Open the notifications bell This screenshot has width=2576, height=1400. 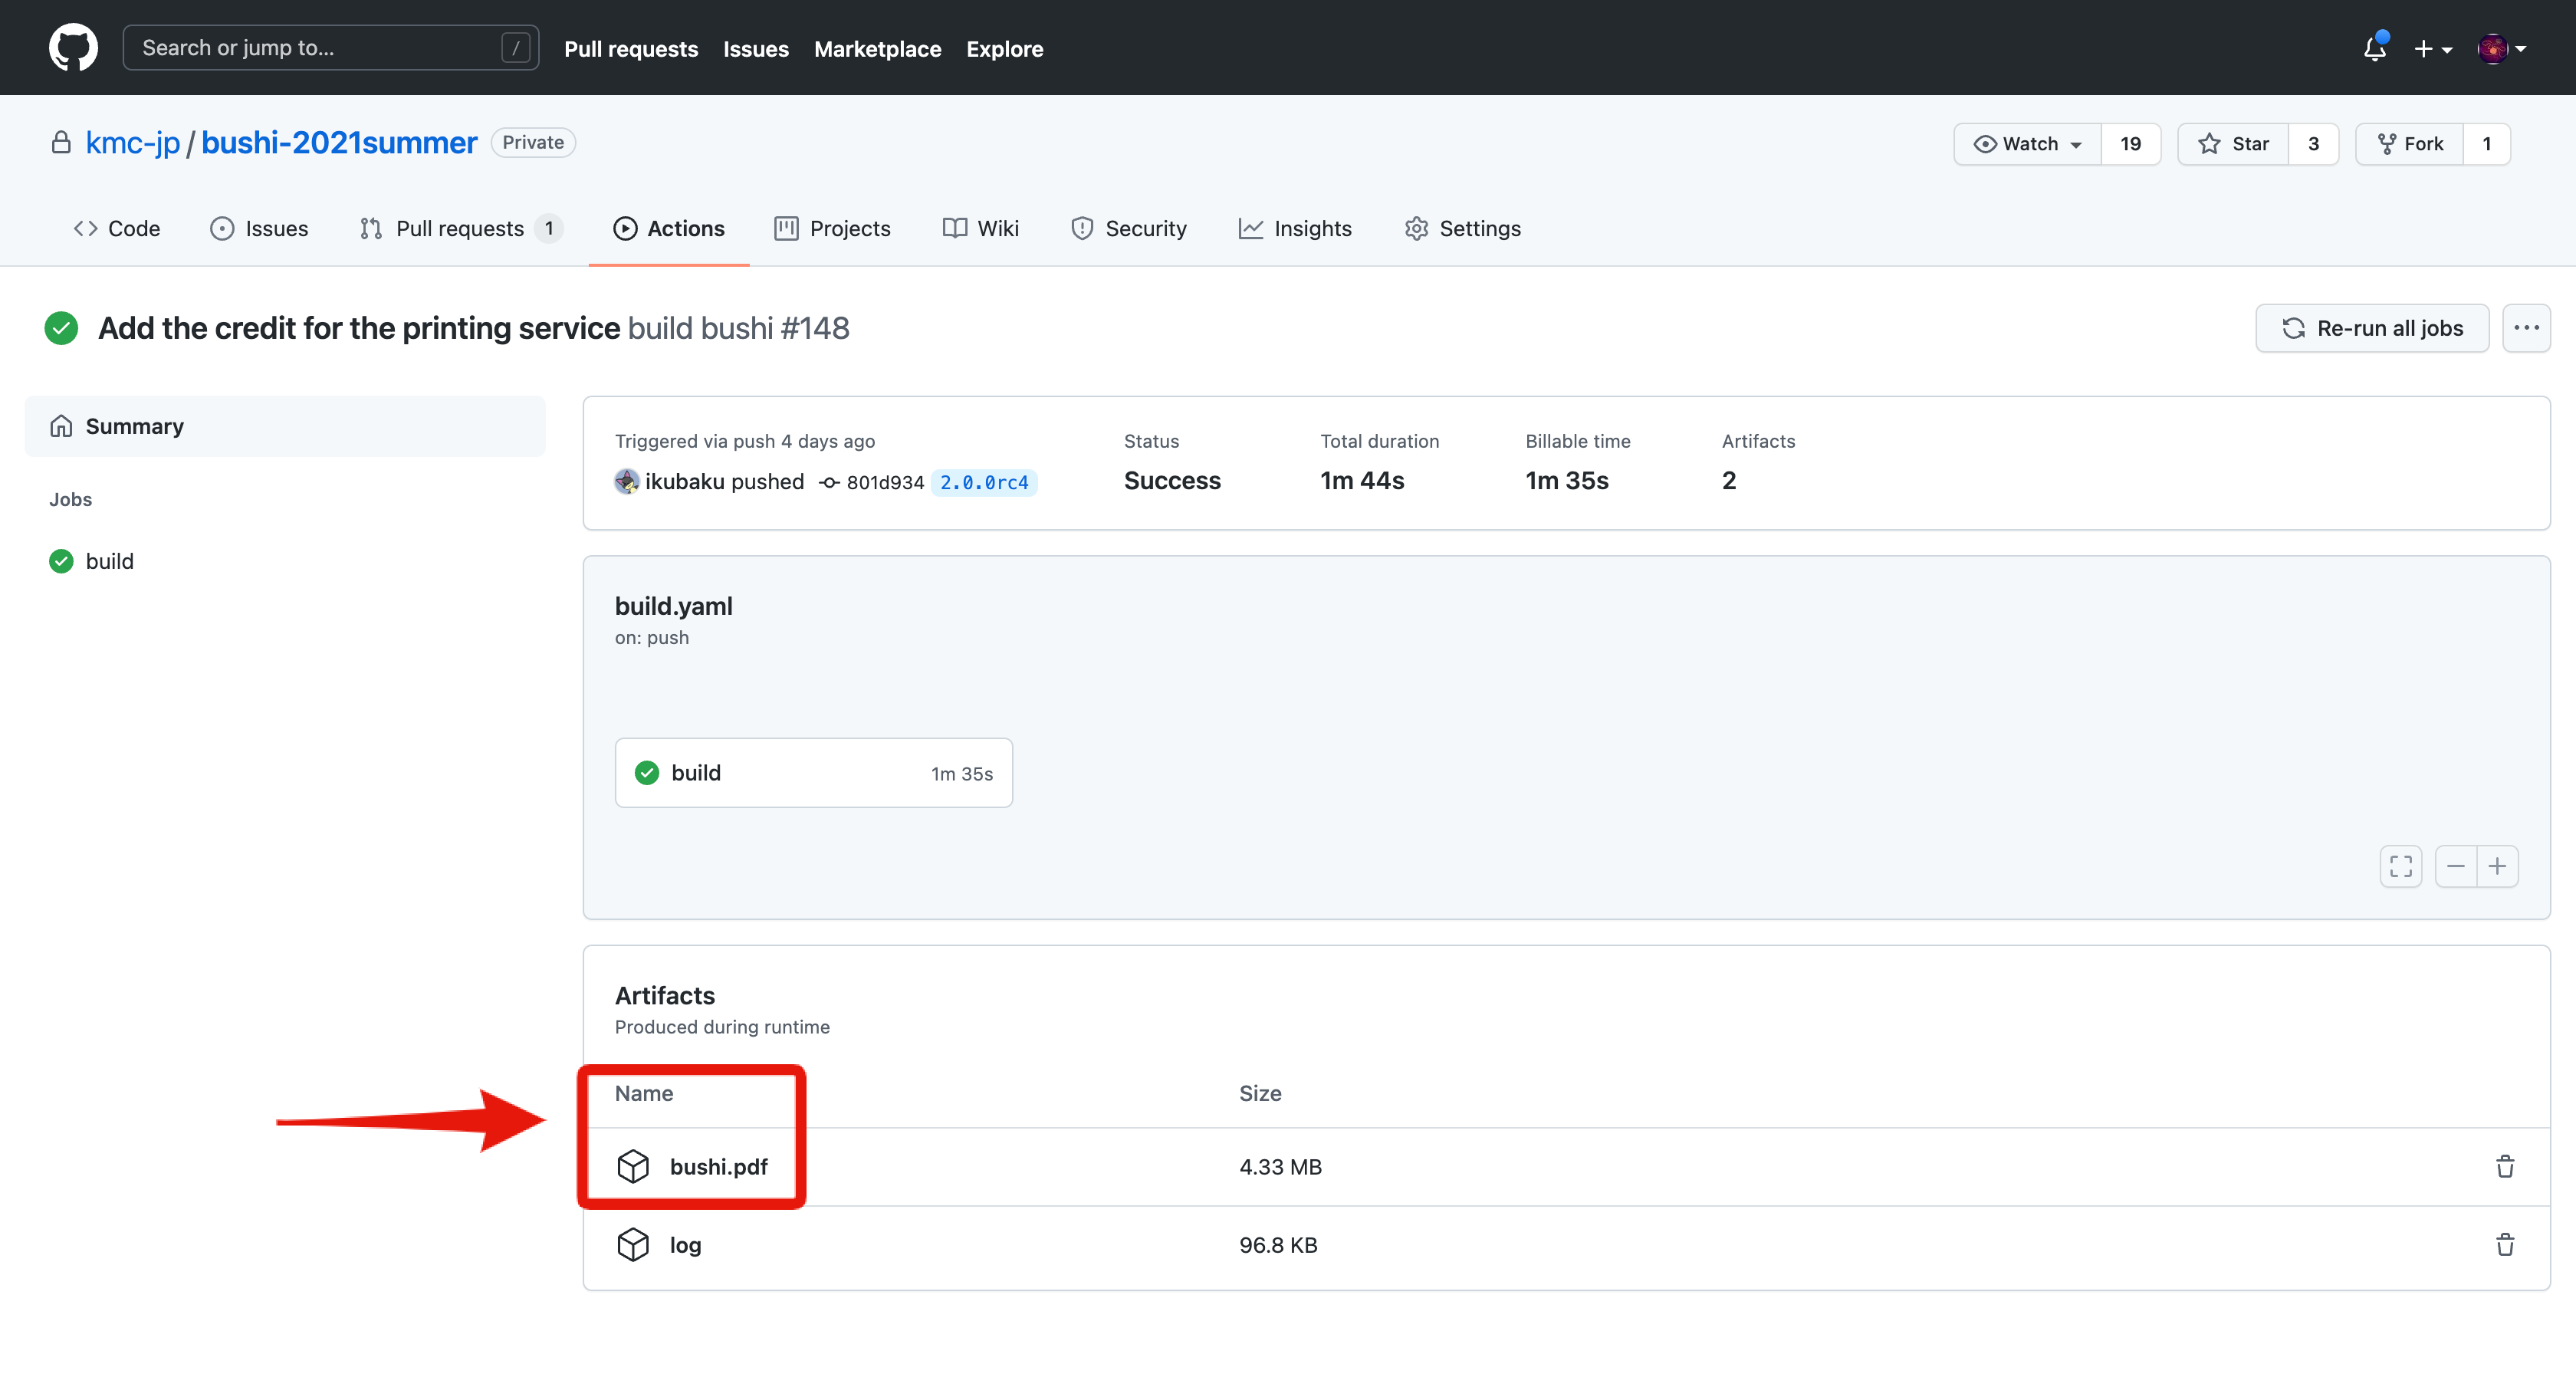point(2374,48)
